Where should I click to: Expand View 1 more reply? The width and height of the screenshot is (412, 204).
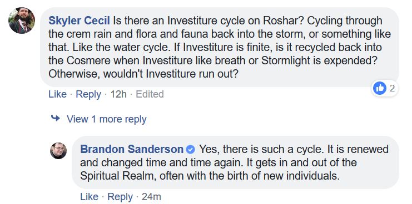(106, 119)
